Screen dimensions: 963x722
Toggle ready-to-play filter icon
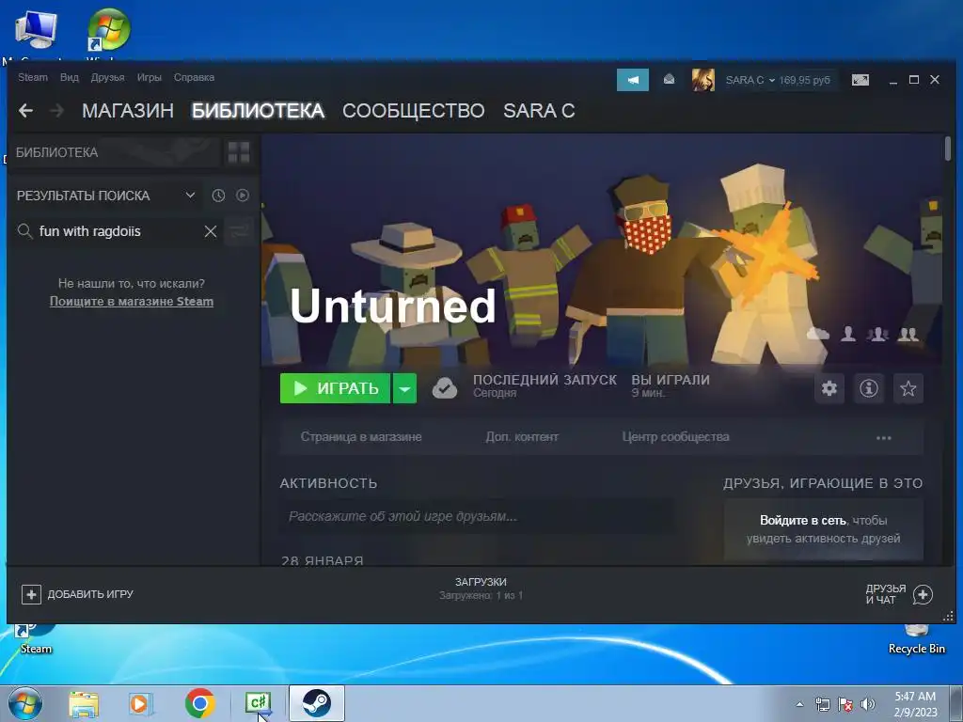[x=243, y=196]
